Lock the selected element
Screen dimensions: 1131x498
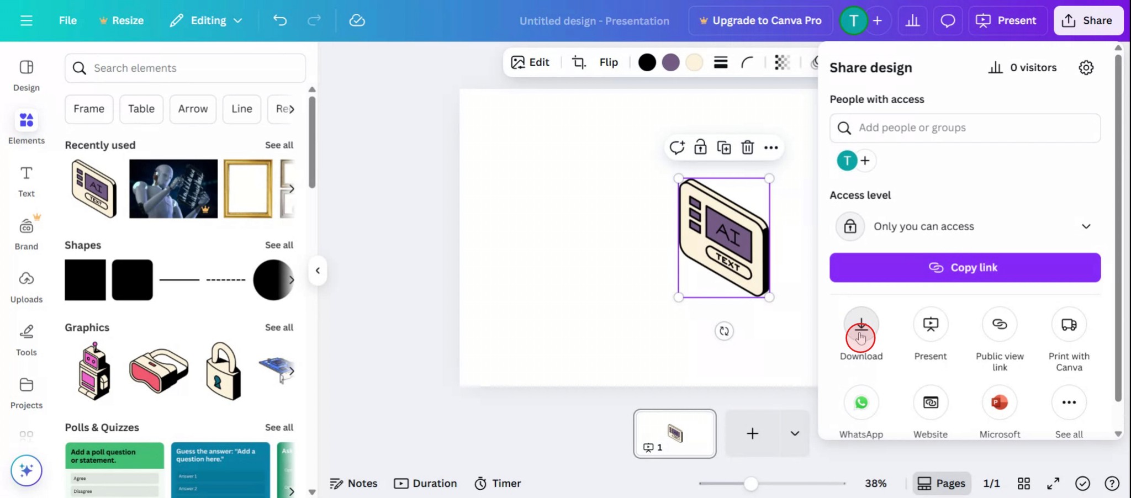[x=700, y=147]
